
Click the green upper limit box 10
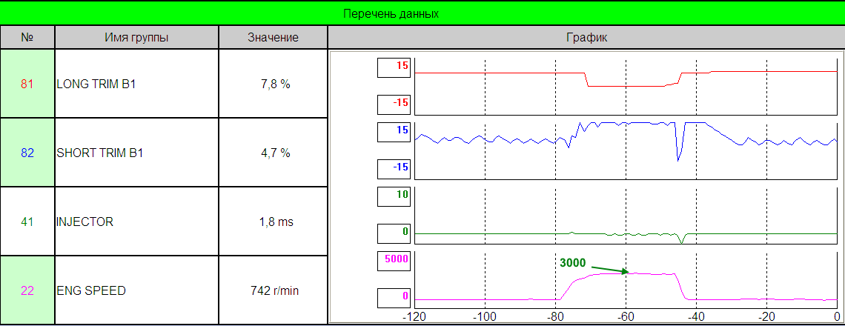tap(394, 195)
